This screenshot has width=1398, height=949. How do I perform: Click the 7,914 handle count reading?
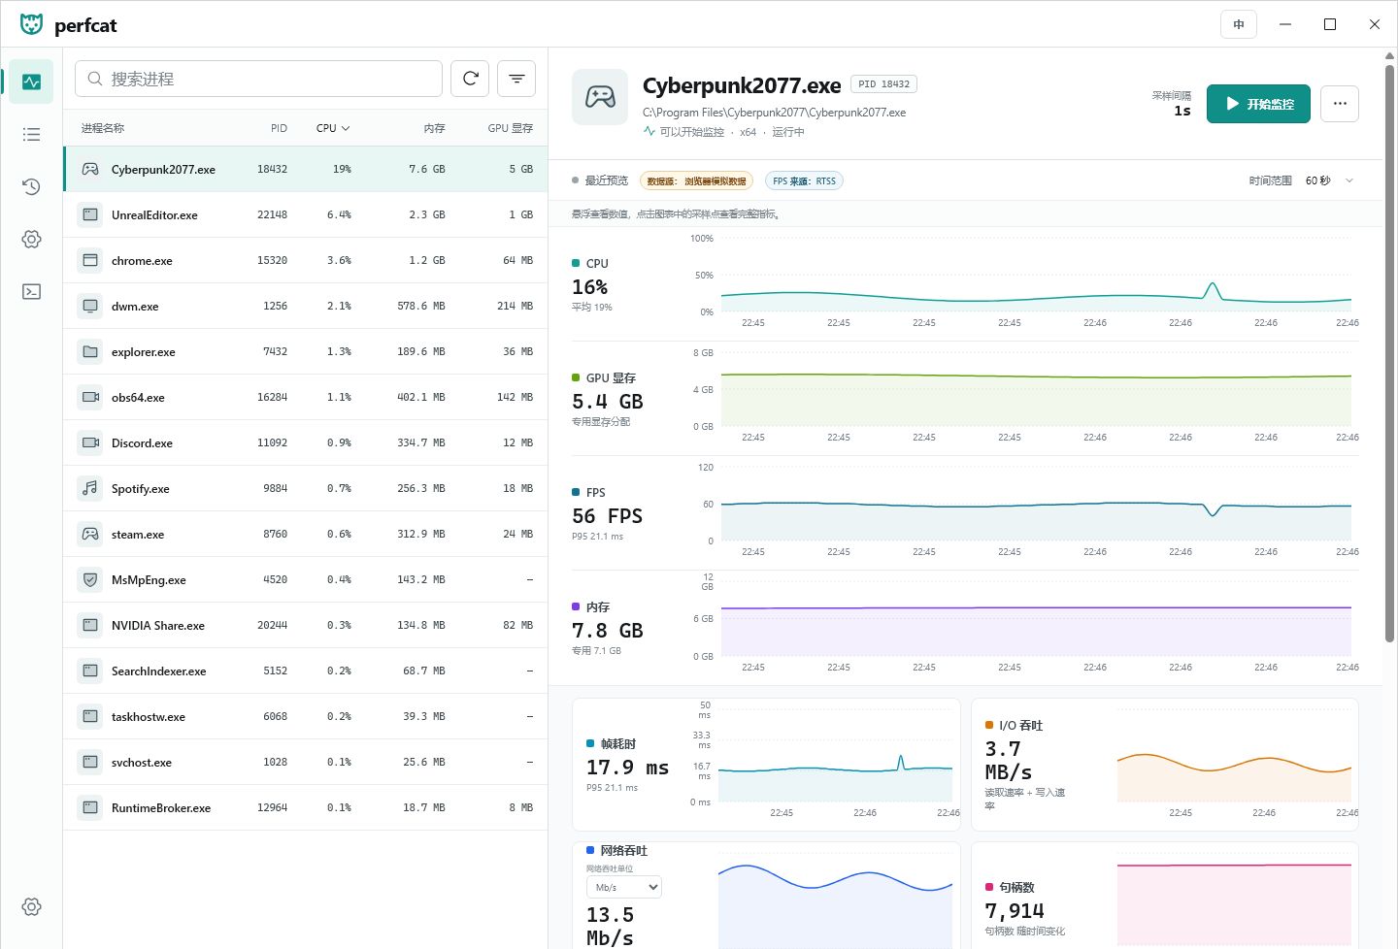1015,911
